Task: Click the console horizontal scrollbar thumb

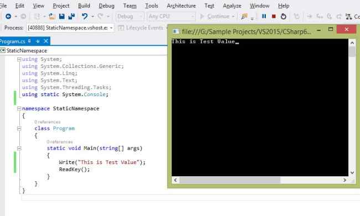Action: point(230,180)
